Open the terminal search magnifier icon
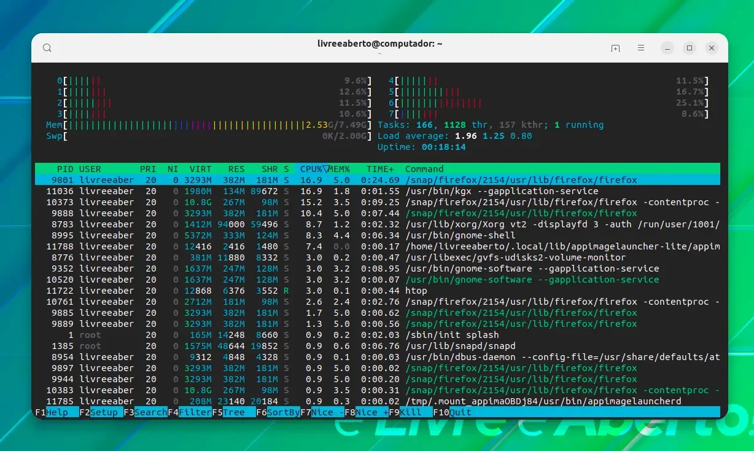 pos(47,48)
